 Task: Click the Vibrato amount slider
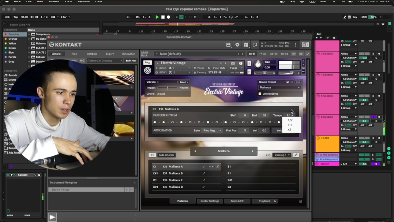pyautogui.click(x=167, y=82)
